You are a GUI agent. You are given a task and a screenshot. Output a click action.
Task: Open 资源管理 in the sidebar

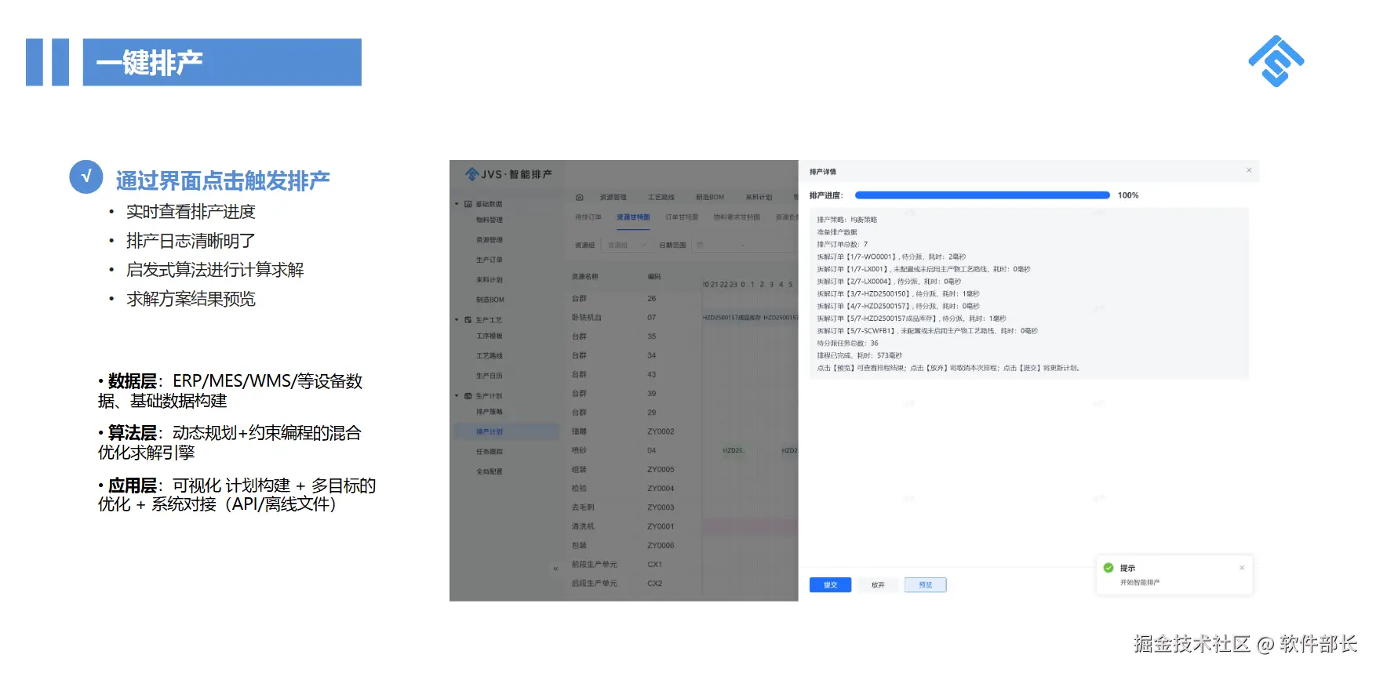(x=490, y=240)
